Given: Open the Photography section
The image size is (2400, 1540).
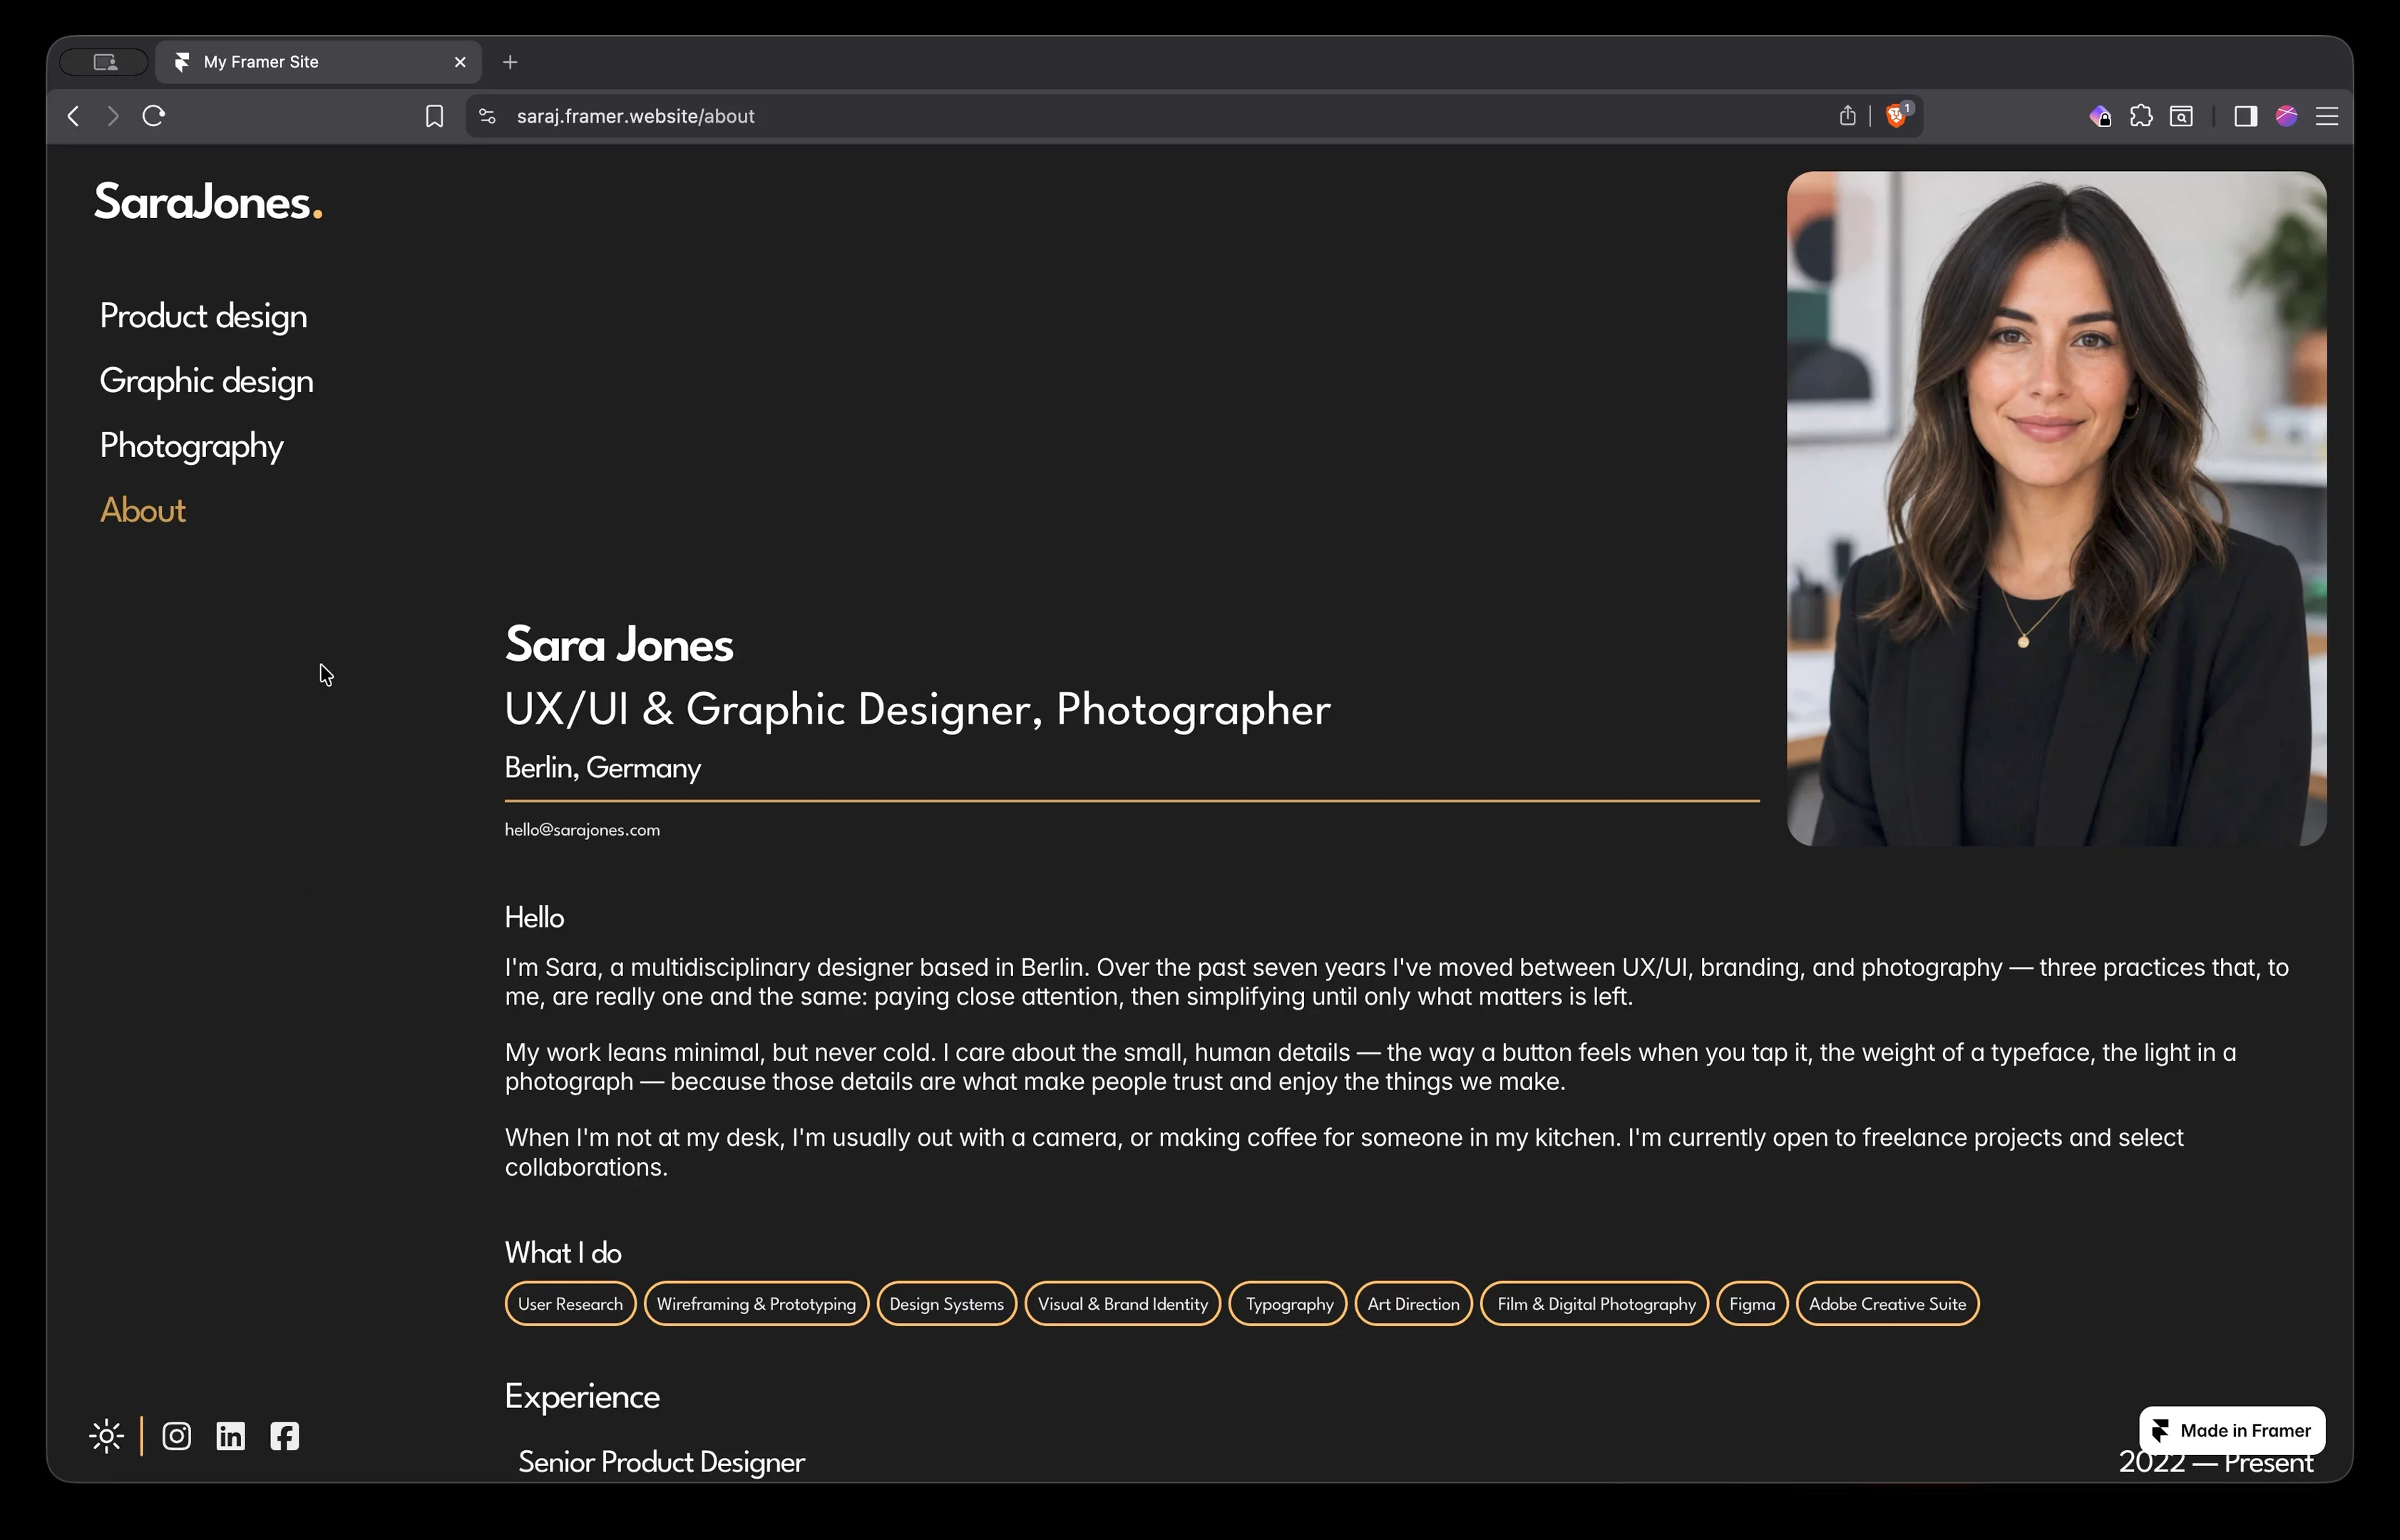Looking at the screenshot, I should click(192, 446).
